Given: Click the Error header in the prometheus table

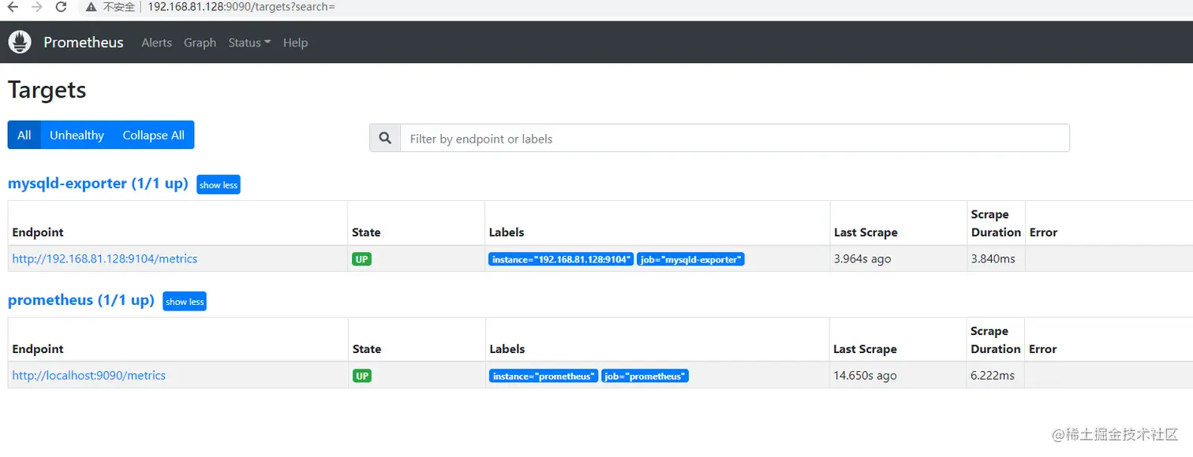Looking at the screenshot, I should (x=1042, y=349).
